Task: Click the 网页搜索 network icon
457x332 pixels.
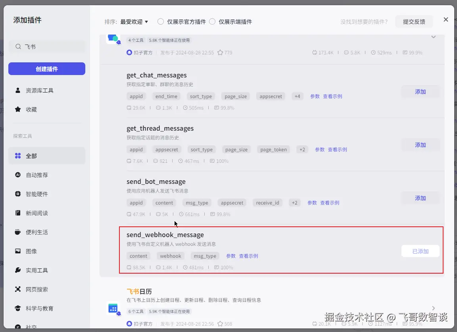Action: [18, 289]
